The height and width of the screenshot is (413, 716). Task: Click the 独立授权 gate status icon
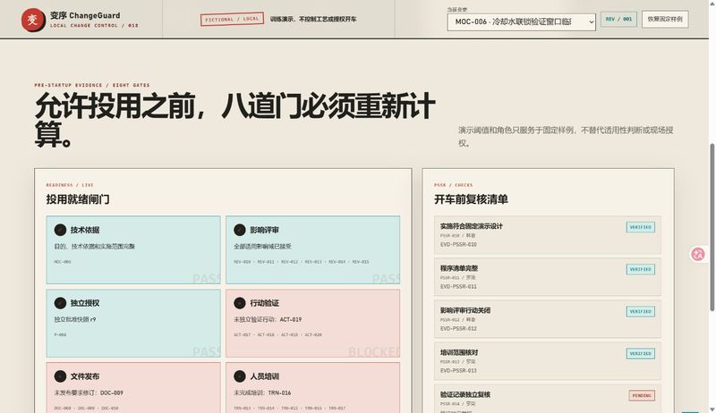[x=60, y=303]
